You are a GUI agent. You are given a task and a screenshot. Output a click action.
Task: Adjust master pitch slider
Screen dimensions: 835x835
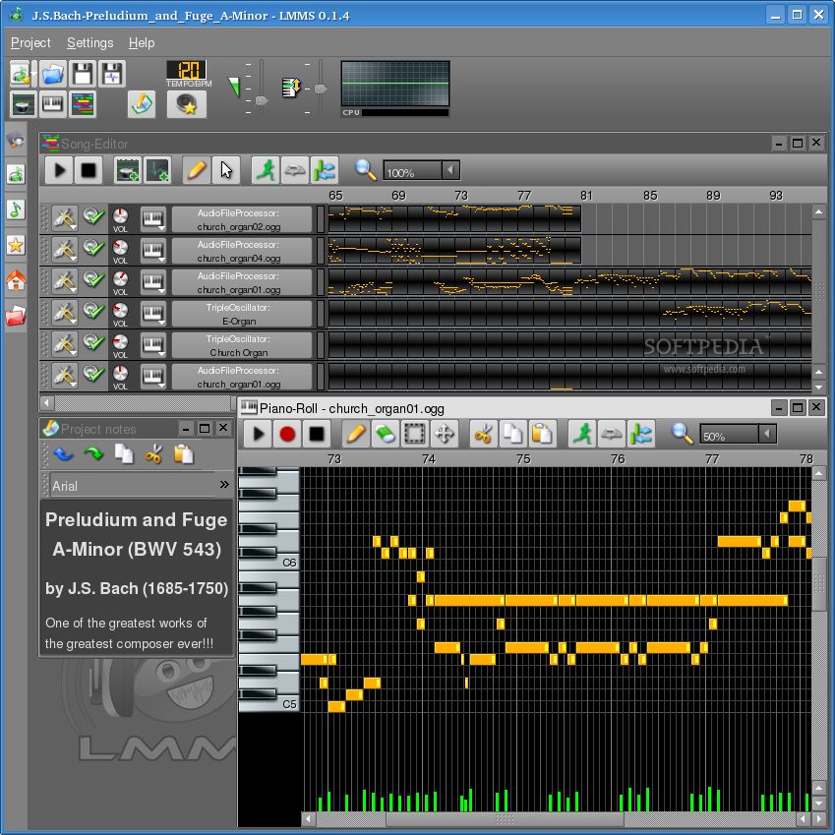pos(320,89)
